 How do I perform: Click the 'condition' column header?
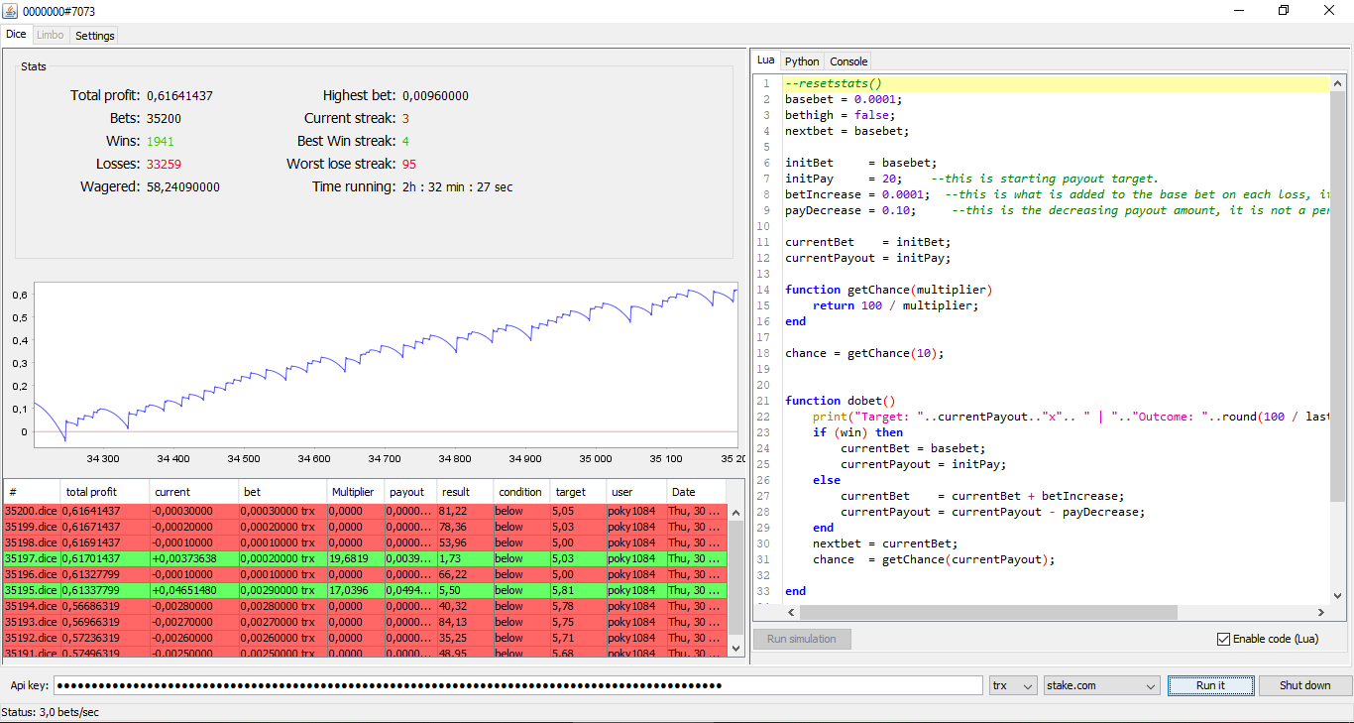(x=521, y=492)
